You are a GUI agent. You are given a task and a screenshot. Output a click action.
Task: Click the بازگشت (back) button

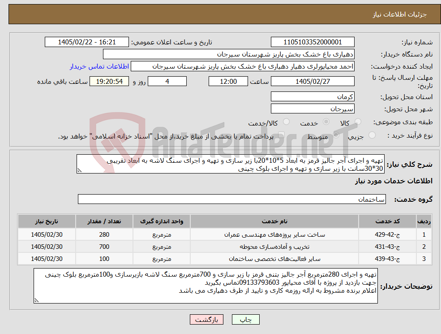coord(206,320)
